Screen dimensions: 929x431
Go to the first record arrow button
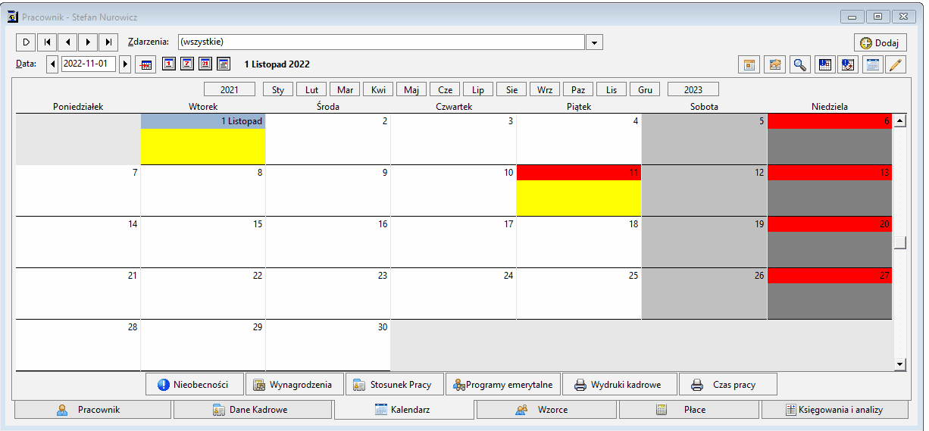47,42
